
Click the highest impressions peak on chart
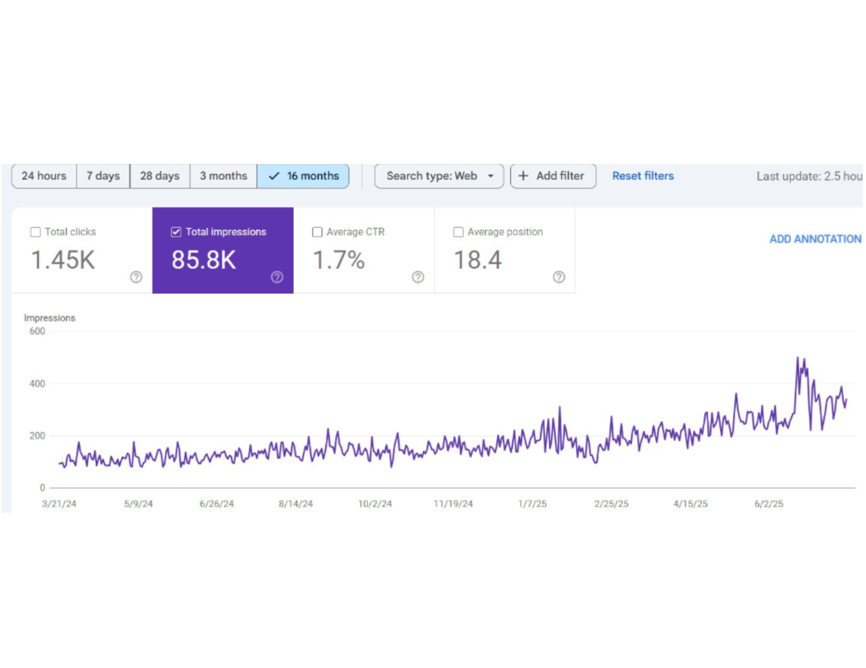pyautogui.click(x=797, y=358)
